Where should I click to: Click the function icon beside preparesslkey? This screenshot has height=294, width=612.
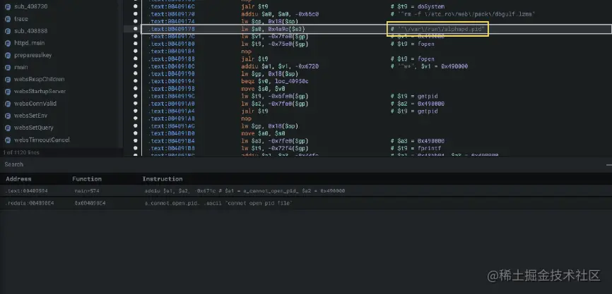point(7,55)
